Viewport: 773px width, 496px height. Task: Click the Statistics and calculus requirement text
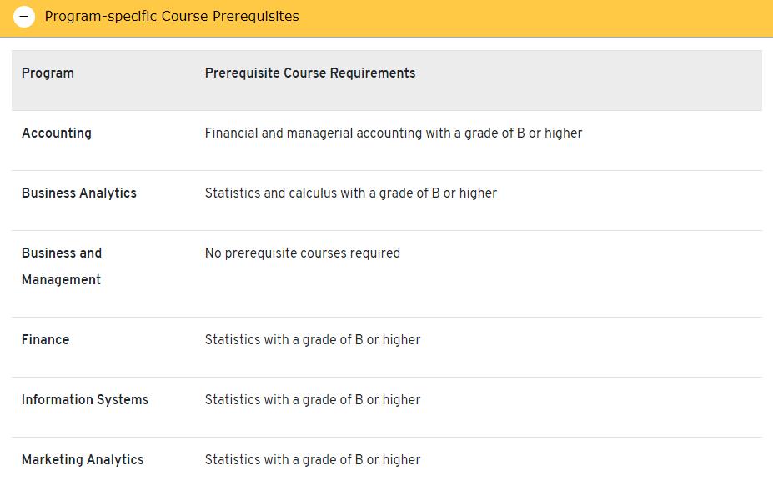pos(351,193)
